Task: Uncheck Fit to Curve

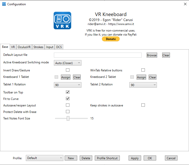Action: pos(68,99)
